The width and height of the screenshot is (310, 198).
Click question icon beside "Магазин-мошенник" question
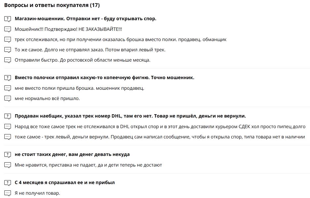coord(8,19)
